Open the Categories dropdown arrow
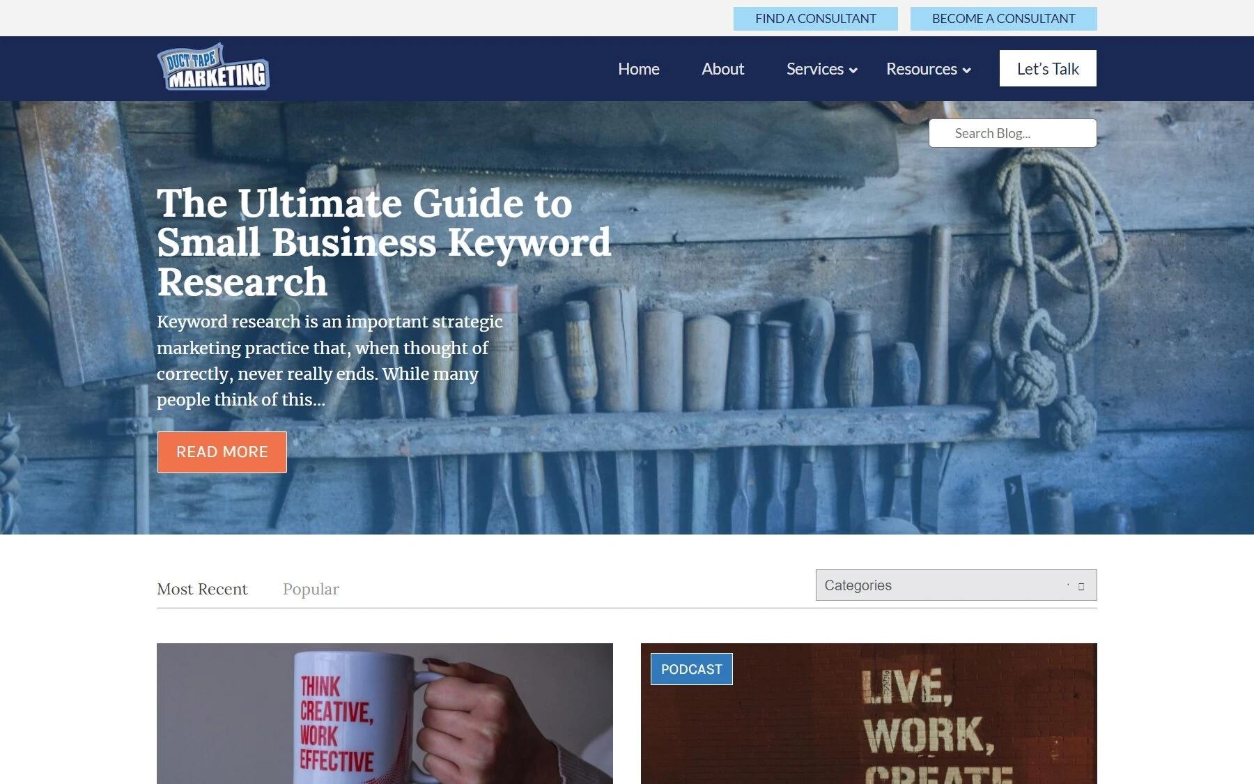Screen dimensions: 1254x784 [x=1081, y=586]
